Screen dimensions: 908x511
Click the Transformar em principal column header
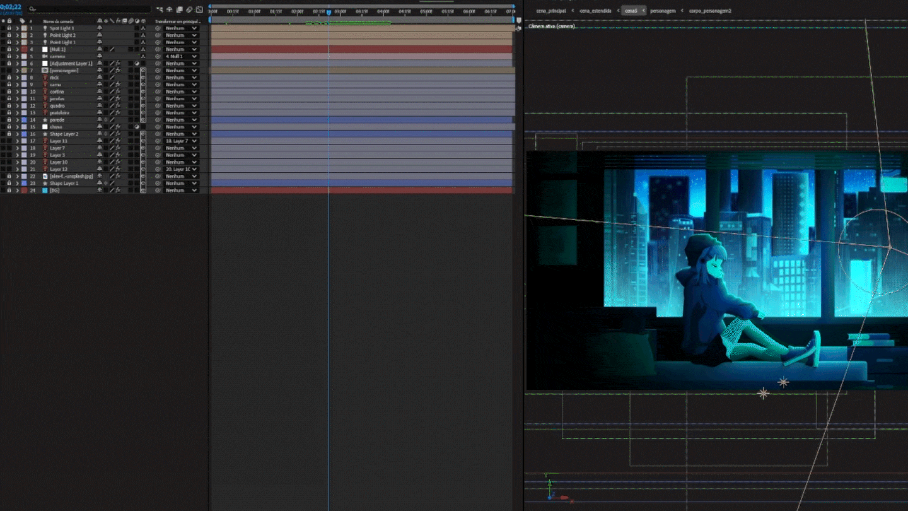tap(178, 21)
